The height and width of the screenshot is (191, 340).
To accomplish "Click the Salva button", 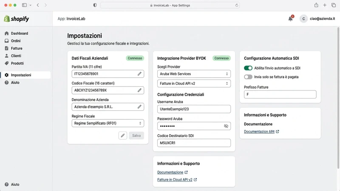I will click(136, 135).
